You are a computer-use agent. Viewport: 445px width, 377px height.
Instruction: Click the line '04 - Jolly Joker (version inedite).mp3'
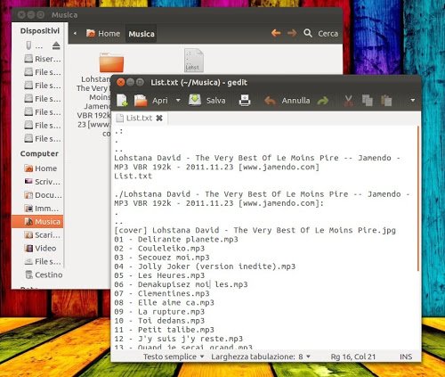point(205,266)
